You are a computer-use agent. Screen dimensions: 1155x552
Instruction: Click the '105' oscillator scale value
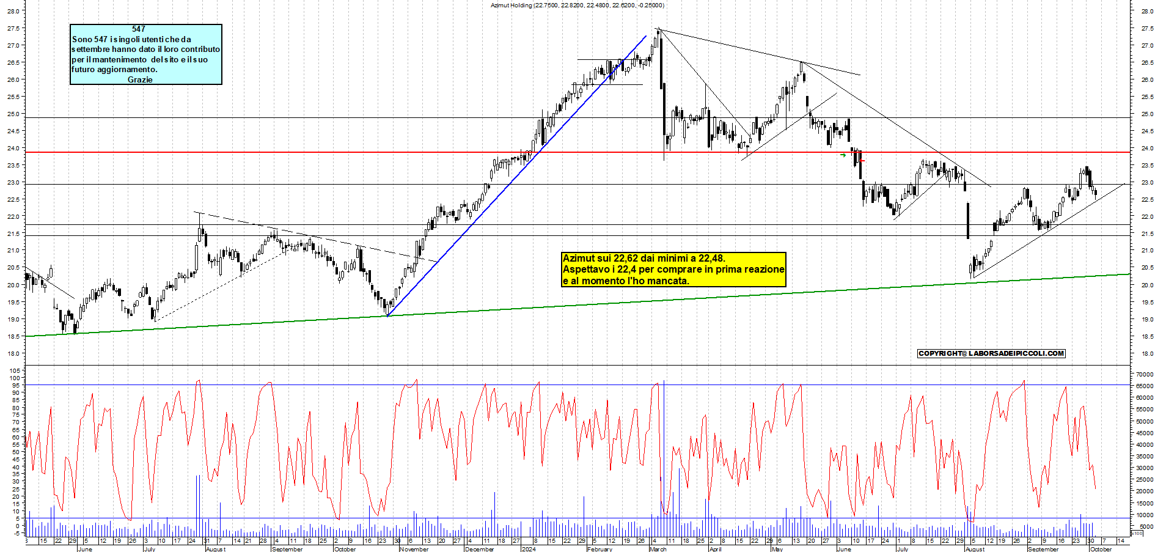[x=15, y=370]
